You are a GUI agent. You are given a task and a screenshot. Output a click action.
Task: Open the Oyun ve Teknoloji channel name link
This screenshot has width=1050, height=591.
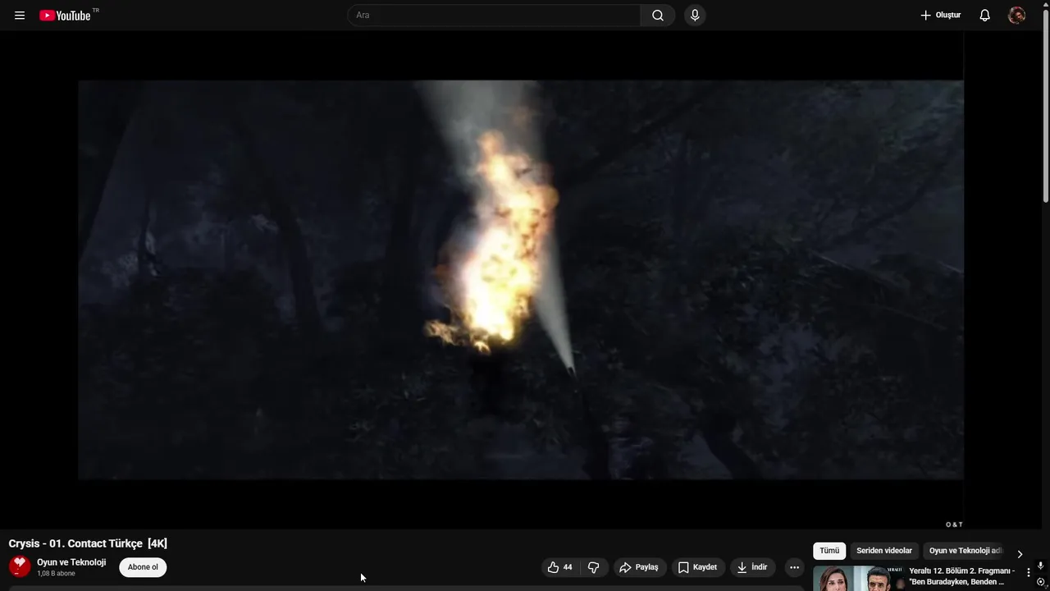(71, 562)
